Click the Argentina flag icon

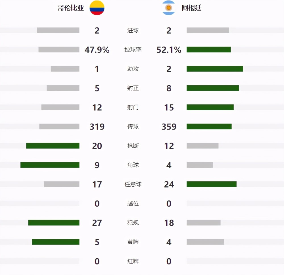click(169, 8)
